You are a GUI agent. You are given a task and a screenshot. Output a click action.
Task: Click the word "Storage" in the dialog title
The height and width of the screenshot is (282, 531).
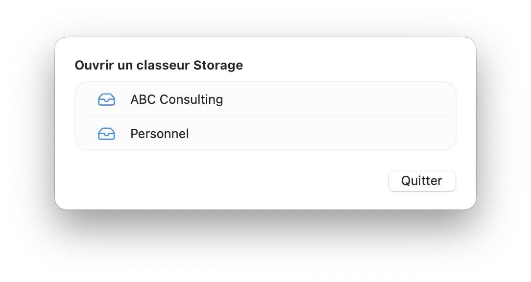[218, 65]
